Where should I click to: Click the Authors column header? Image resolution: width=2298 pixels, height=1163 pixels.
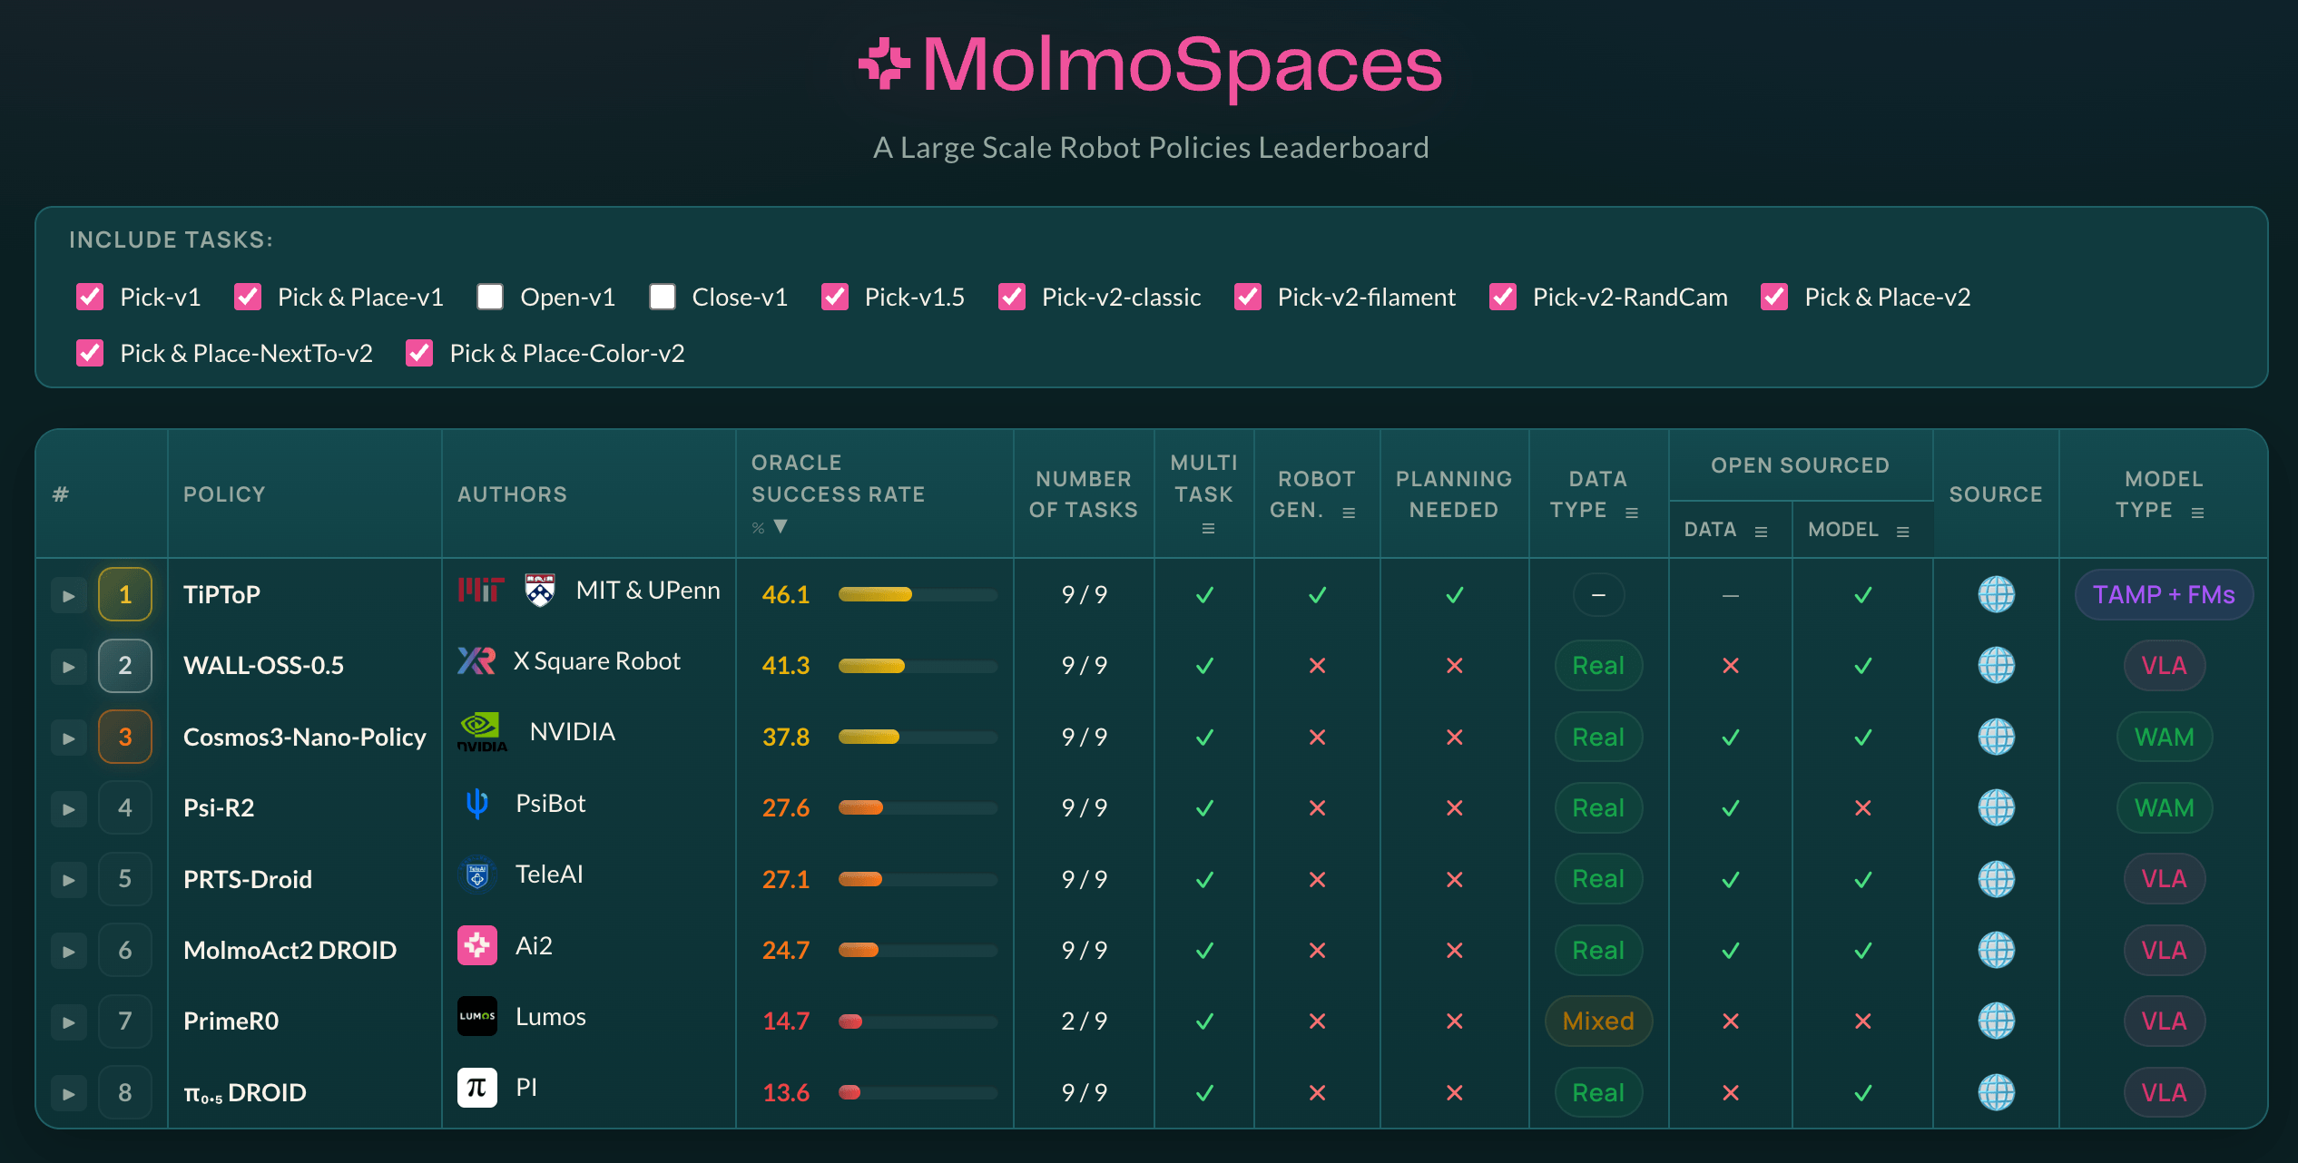[x=512, y=494]
